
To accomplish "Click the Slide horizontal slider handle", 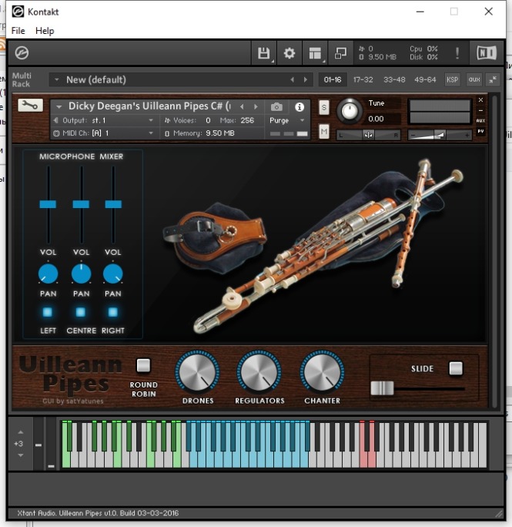I will tap(382, 388).
